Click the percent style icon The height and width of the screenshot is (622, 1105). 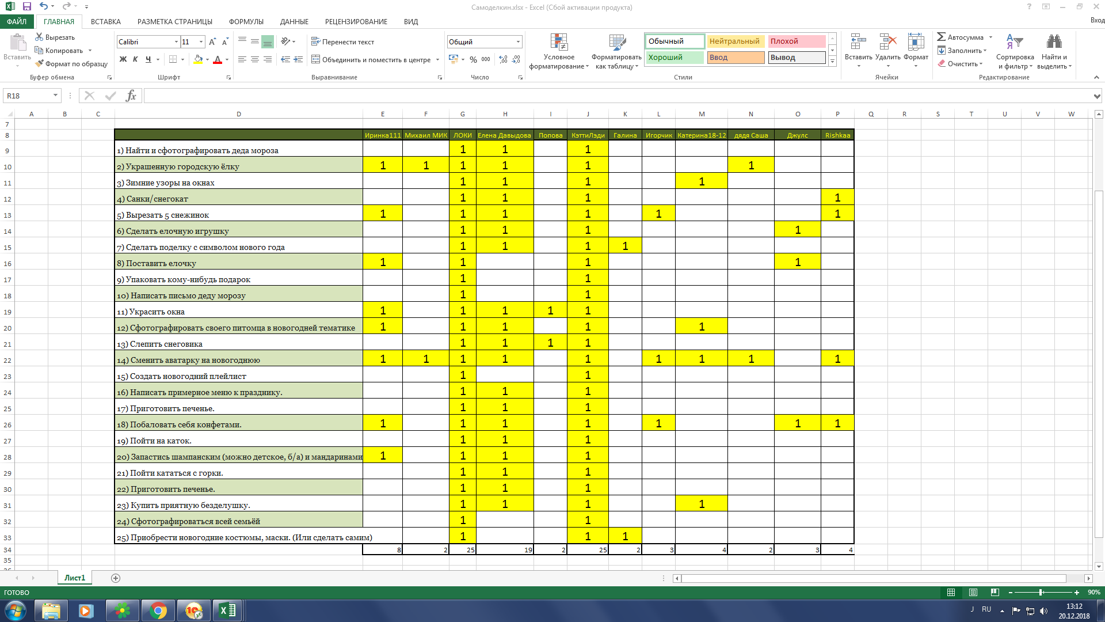click(x=473, y=59)
